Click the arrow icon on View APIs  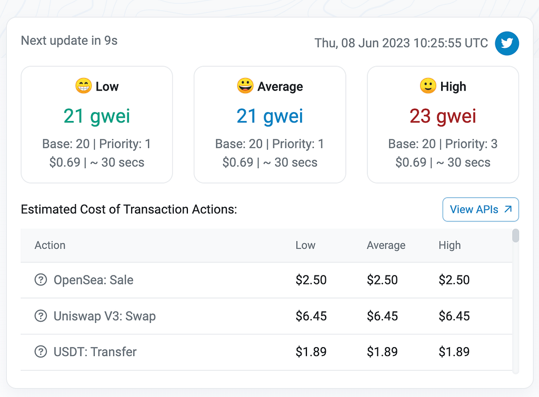pos(508,209)
